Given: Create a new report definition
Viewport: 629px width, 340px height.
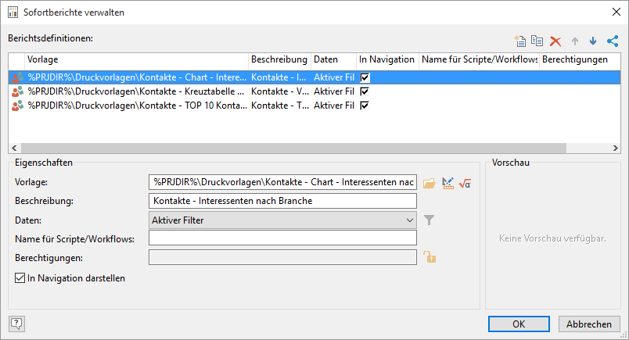Looking at the screenshot, I should click(519, 41).
